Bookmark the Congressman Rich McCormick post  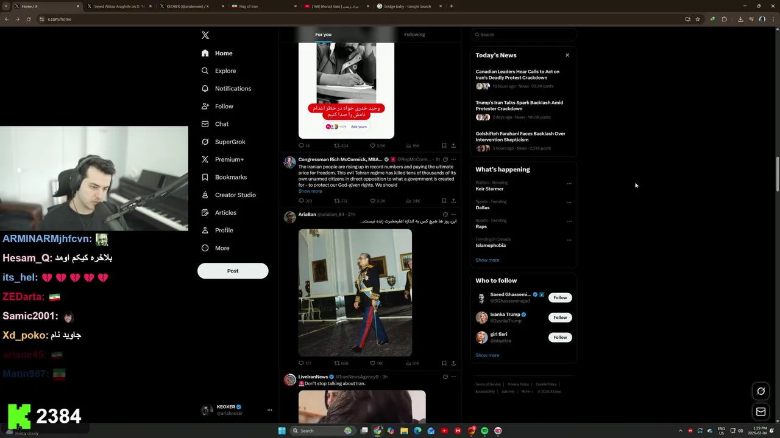[444, 201]
